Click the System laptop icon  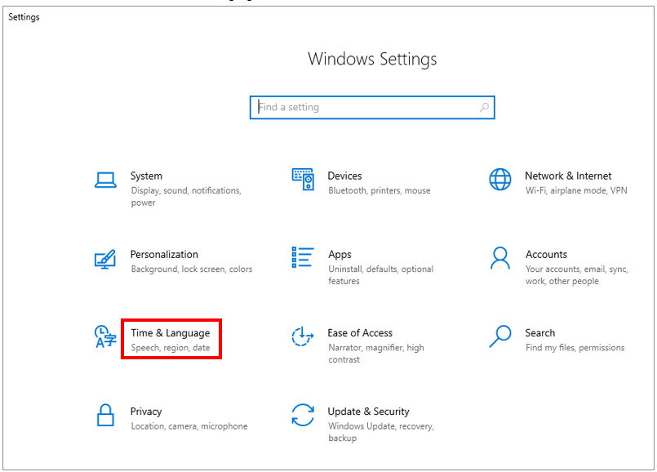pos(104,180)
